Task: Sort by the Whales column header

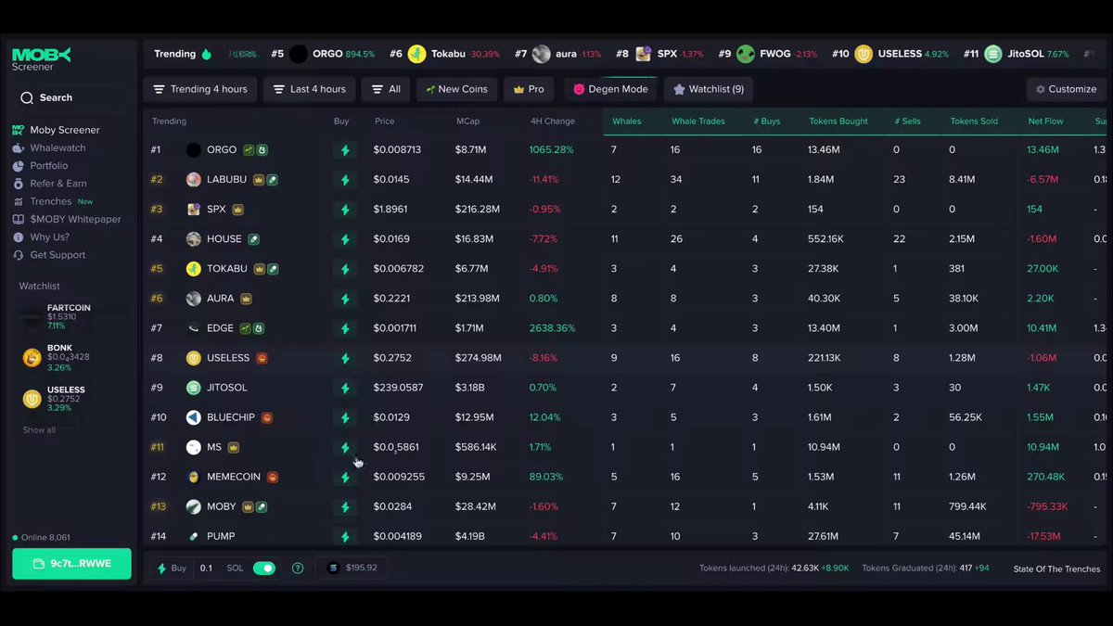Action: [626, 121]
